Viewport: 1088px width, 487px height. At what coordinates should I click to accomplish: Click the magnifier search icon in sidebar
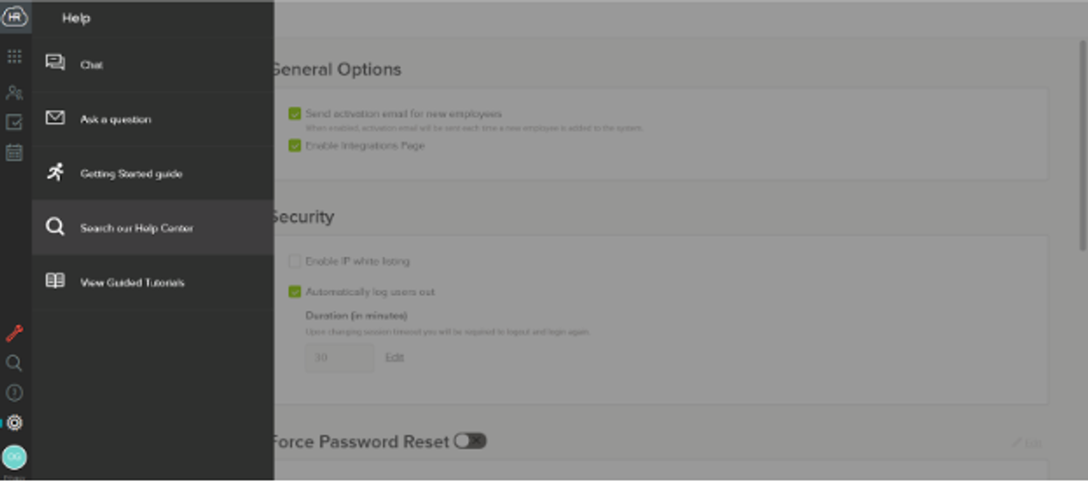(14, 363)
